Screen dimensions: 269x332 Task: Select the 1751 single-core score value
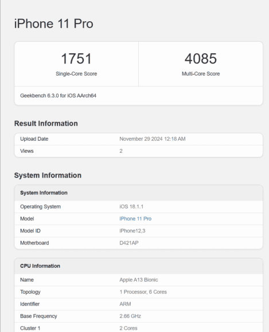(x=76, y=58)
